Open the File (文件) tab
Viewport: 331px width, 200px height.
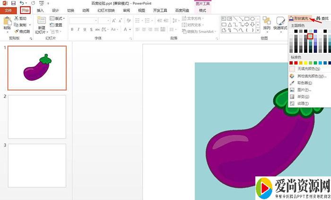pos(8,10)
